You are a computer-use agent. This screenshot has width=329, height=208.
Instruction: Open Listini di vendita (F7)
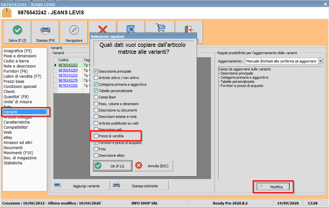click(23, 76)
